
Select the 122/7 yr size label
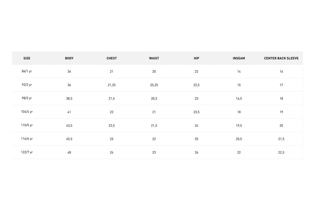pyautogui.click(x=27, y=152)
